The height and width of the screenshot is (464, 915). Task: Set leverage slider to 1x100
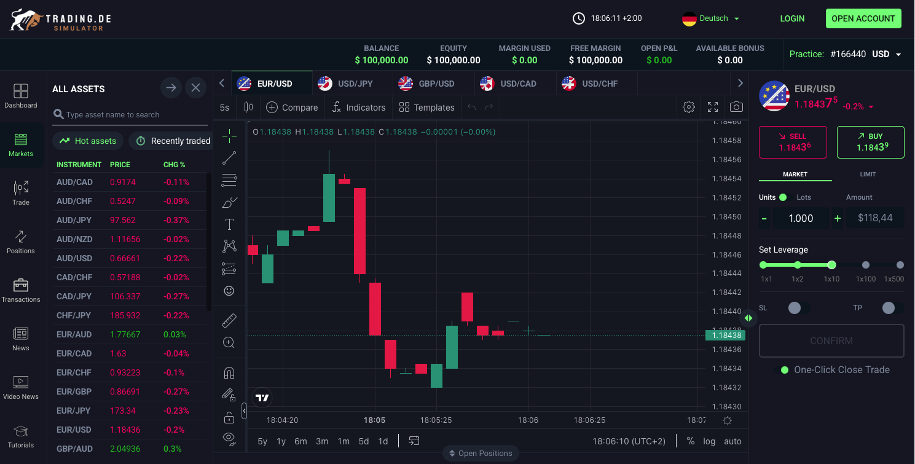click(x=866, y=265)
